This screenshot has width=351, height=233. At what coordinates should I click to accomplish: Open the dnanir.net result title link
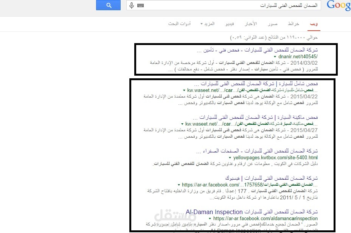click(257, 50)
